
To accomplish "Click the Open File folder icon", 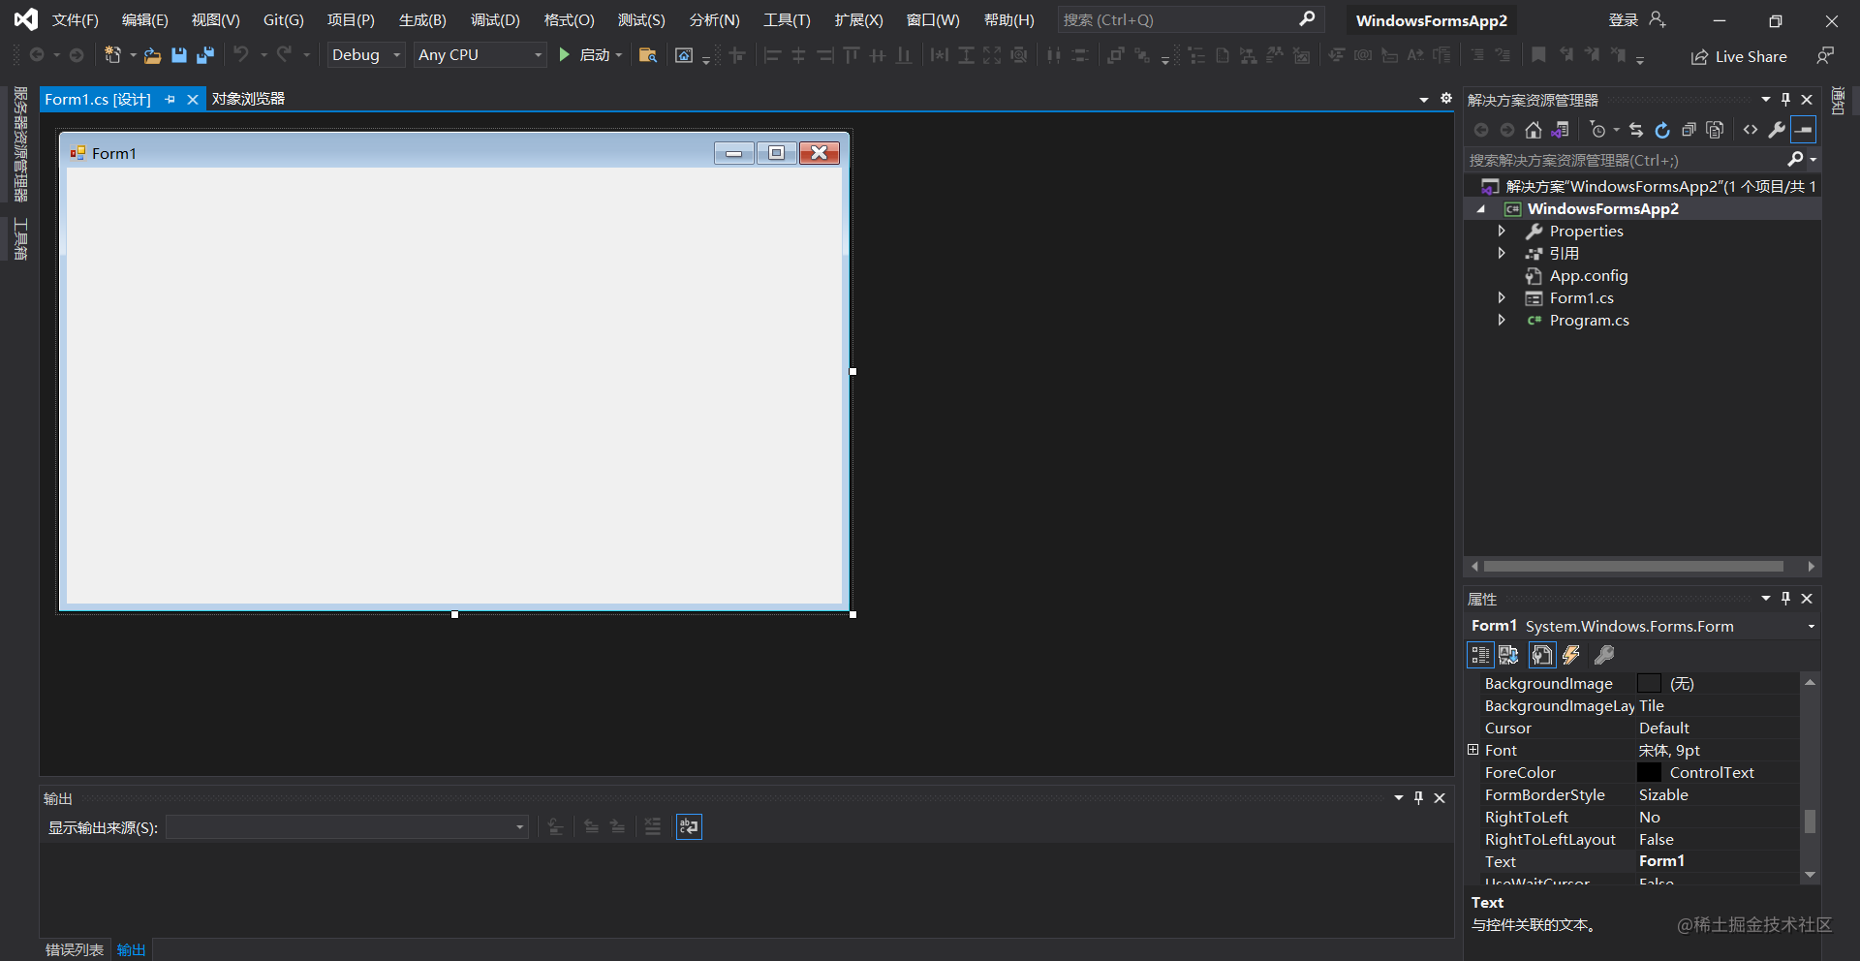I will click(x=152, y=56).
